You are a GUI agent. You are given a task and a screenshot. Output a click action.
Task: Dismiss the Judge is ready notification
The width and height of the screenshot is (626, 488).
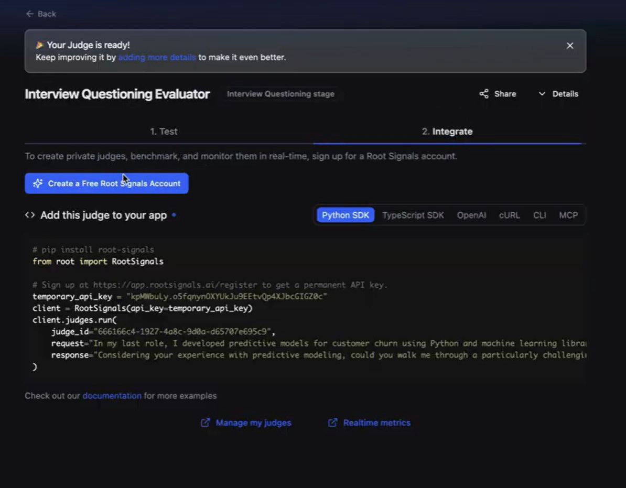(569, 46)
